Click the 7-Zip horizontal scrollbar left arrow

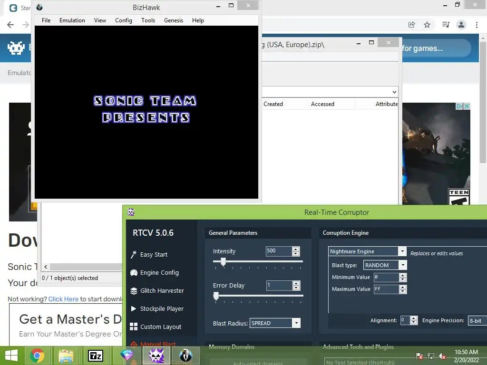(x=46, y=267)
